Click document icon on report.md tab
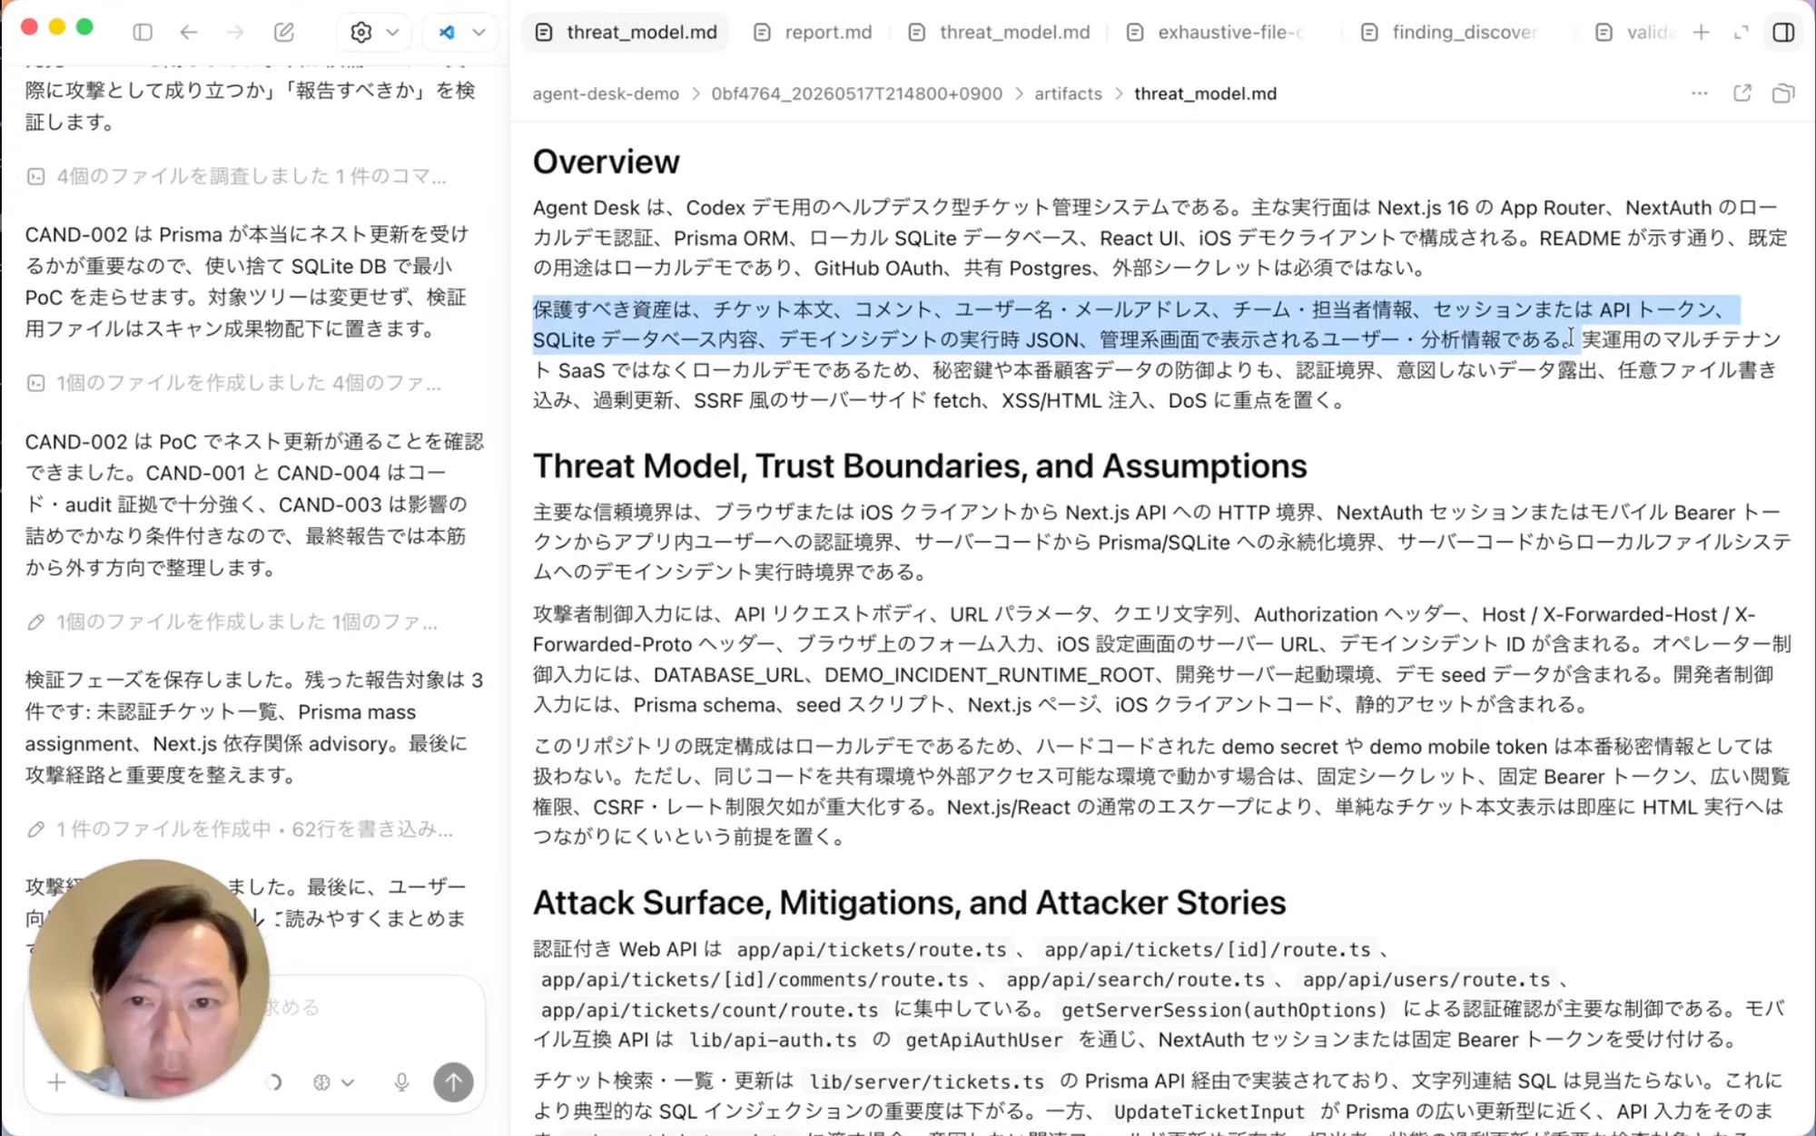This screenshot has height=1136, width=1816. tap(762, 33)
